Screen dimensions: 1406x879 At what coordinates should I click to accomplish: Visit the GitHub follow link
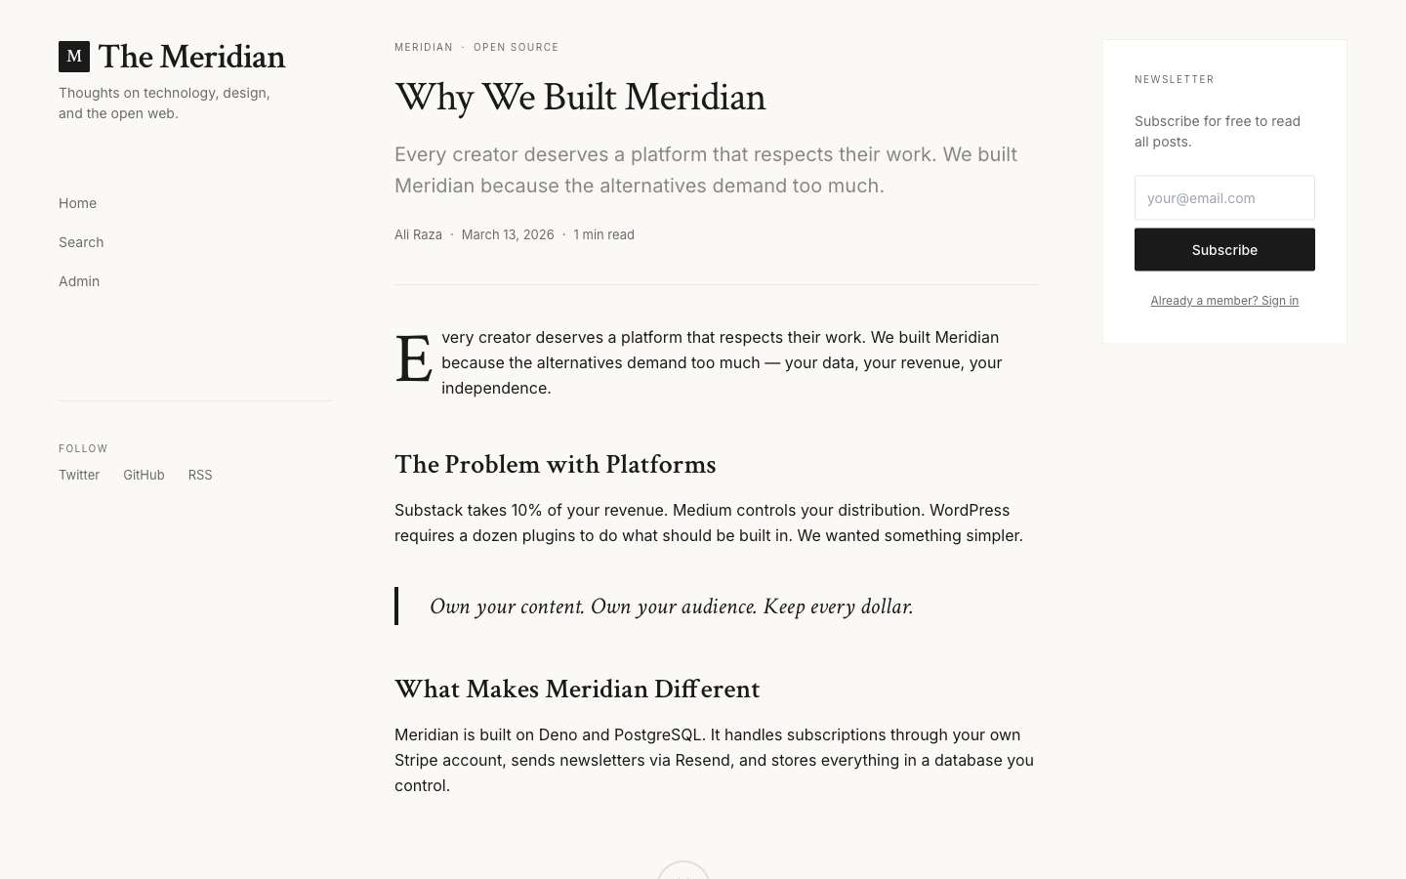pos(144,475)
